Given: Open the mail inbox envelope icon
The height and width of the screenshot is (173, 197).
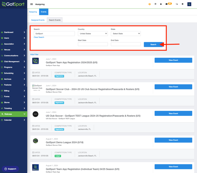Looking at the screenshot, I should click(x=166, y=4).
